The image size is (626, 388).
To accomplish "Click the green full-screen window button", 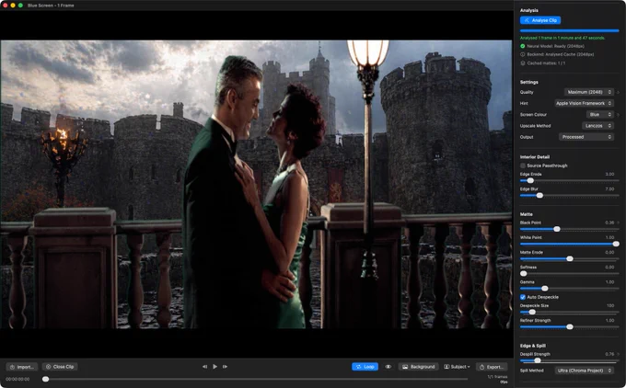I will [x=20, y=6].
